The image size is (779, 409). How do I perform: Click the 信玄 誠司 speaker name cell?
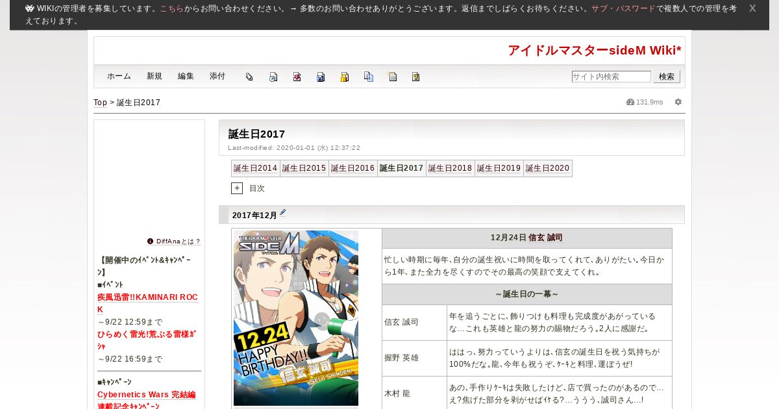point(414,323)
